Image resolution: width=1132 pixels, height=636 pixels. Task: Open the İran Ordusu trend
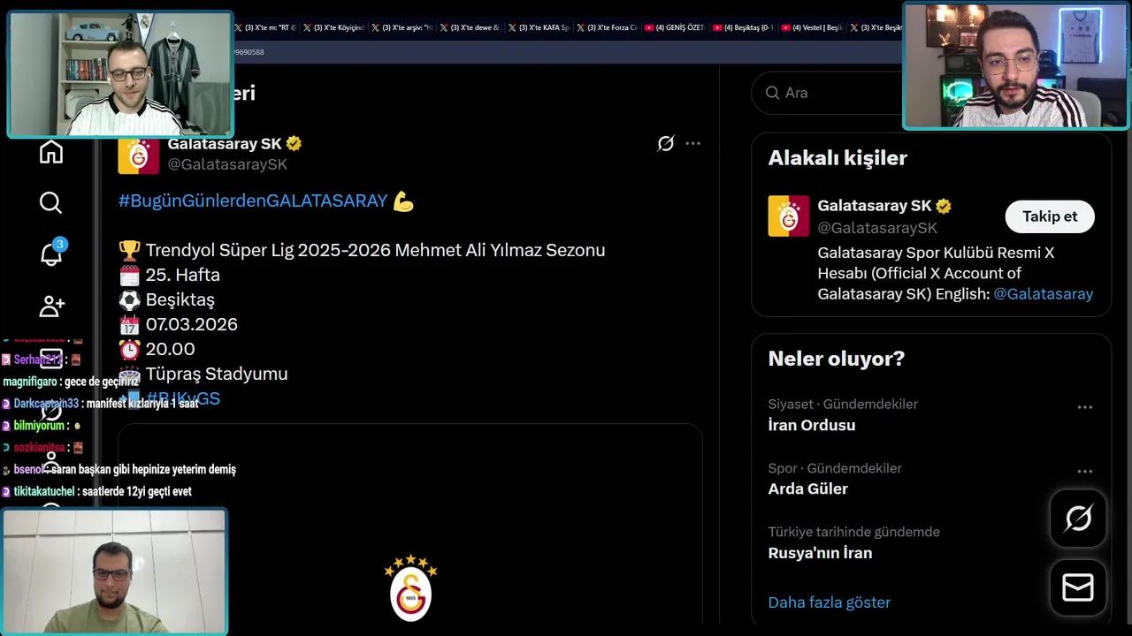(812, 425)
